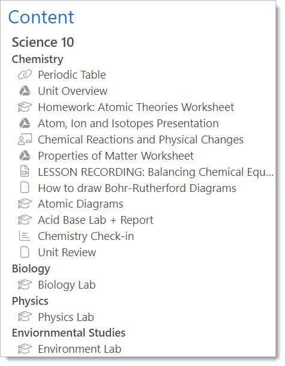Click the Science 10 course title

coord(43,42)
